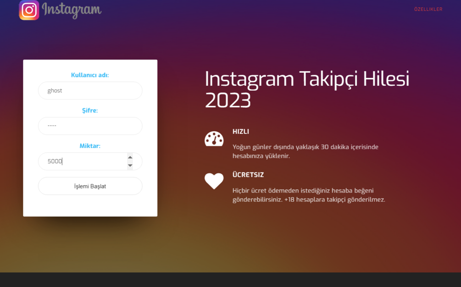Viewport: 461px width, 287px height.
Task: Focus the Şifre password field
Action: point(90,126)
